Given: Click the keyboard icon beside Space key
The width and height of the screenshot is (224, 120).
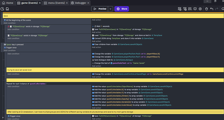Looking at the screenshot, I should tap(5, 45).
